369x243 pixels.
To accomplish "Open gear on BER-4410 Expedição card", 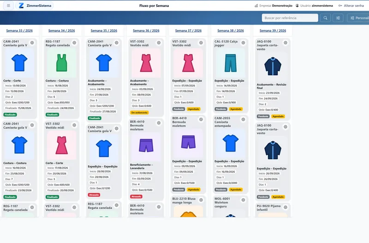I will click(x=201, y=120).
